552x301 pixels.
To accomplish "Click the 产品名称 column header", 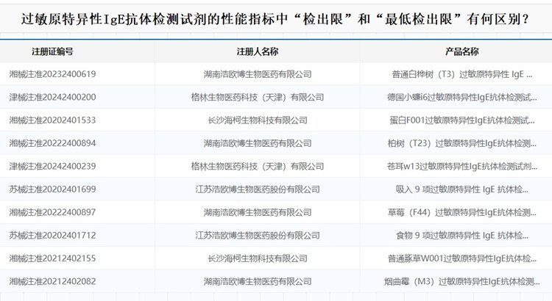I will [x=461, y=51].
